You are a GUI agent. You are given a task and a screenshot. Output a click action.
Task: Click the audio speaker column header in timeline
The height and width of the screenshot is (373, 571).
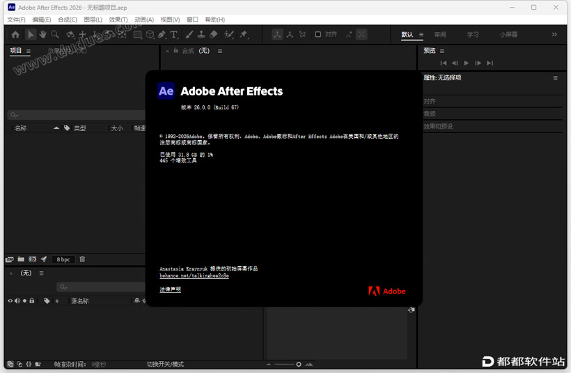point(17,300)
